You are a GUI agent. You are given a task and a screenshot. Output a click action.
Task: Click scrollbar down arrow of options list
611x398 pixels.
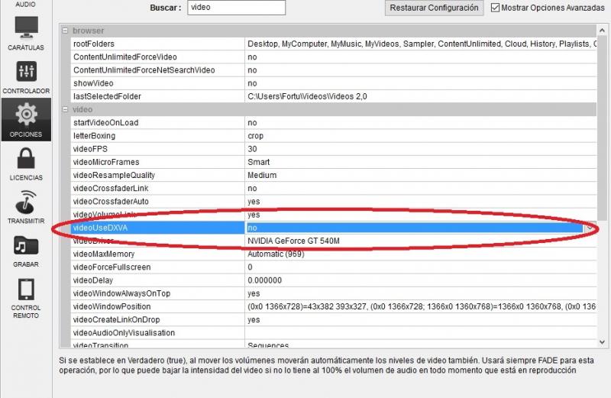tap(603, 342)
